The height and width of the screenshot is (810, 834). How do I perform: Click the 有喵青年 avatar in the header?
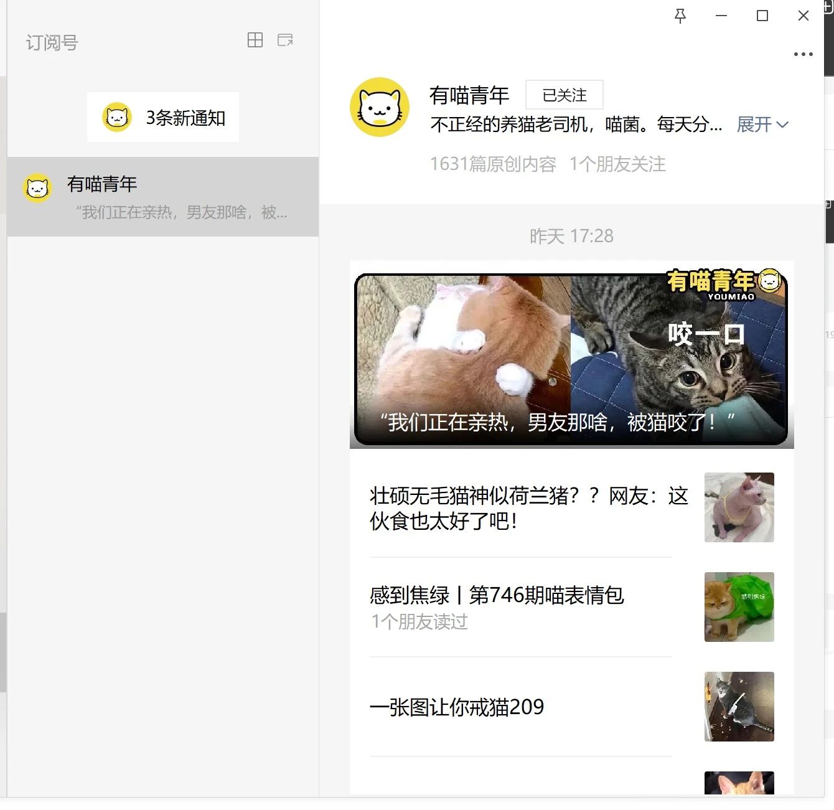(380, 107)
